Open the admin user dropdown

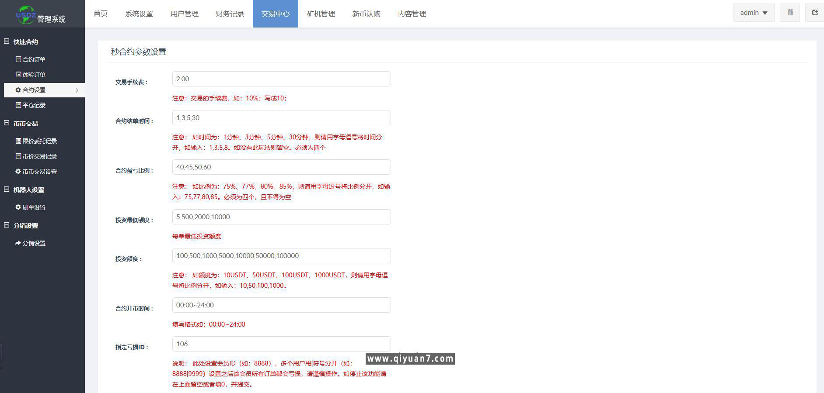coord(754,13)
